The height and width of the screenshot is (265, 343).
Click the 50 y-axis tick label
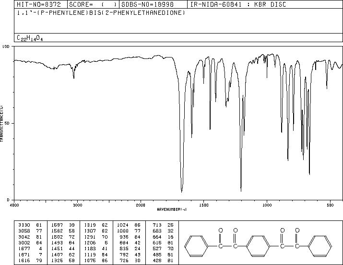[7, 123]
